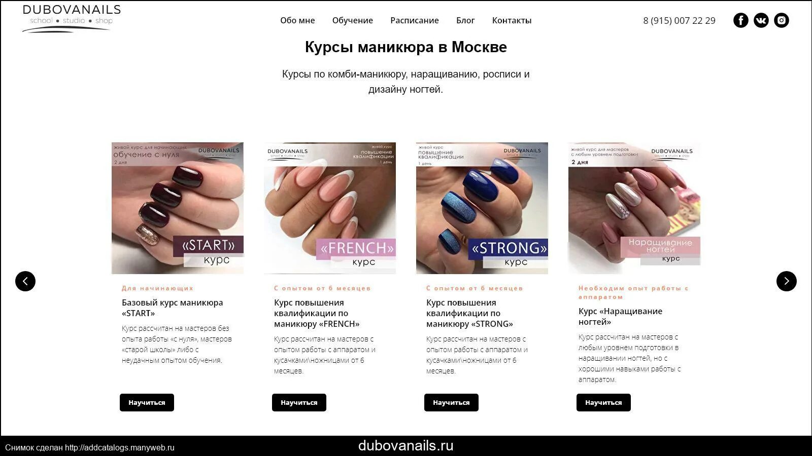Image resolution: width=812 pixels, height=456 pixels.
Task: Open the «Обучение» menu item
Action: [352, 20]
